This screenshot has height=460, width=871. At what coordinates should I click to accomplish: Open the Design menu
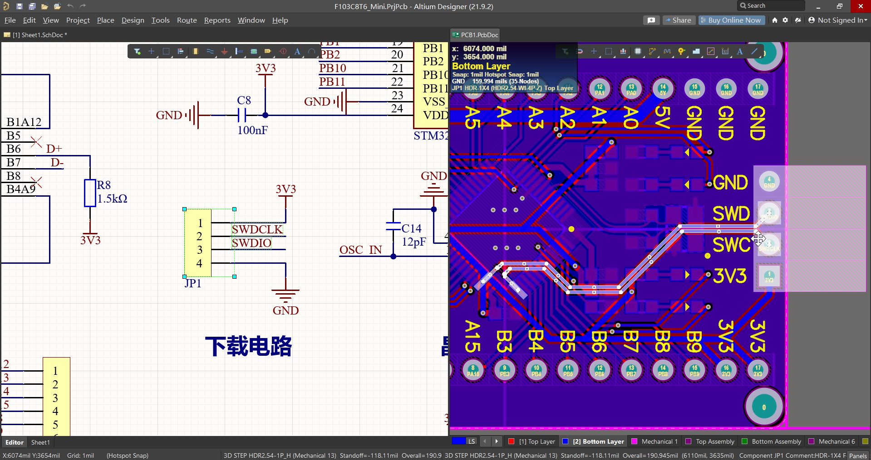click(x=133, y=20)
